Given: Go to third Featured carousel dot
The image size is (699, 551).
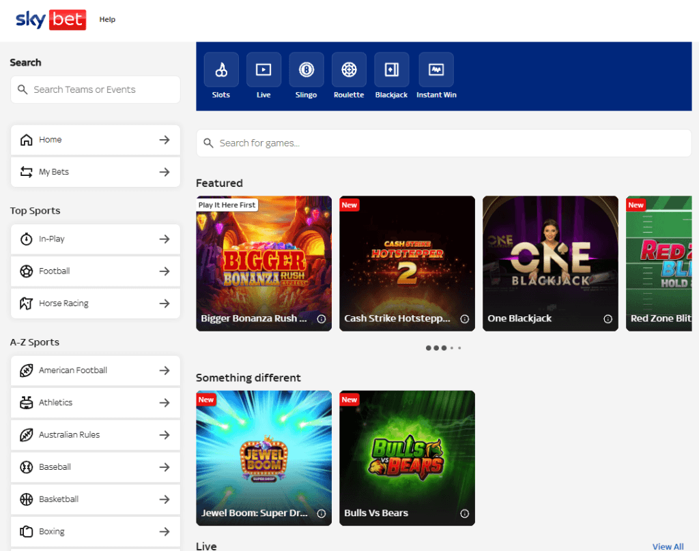Looking at the screenshot, I should click(x=444, y=348).
